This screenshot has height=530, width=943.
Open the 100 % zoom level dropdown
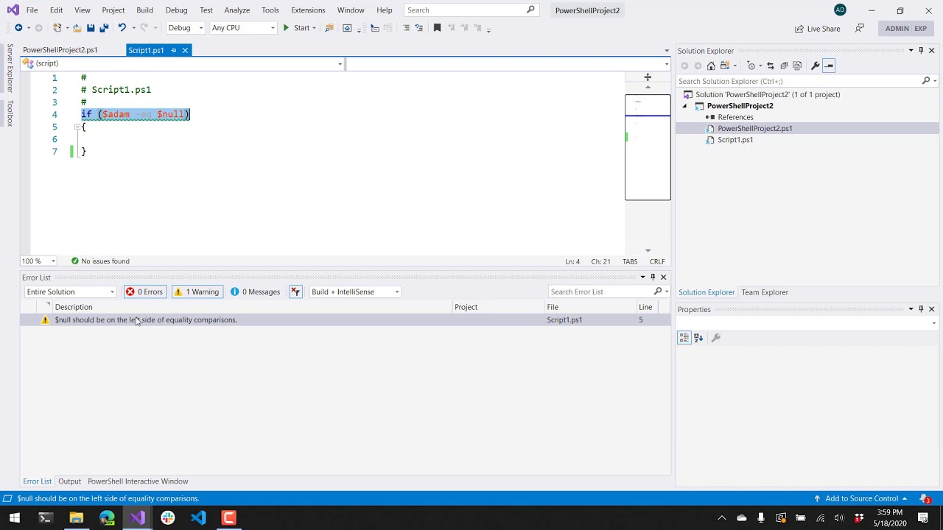point(39,261)
